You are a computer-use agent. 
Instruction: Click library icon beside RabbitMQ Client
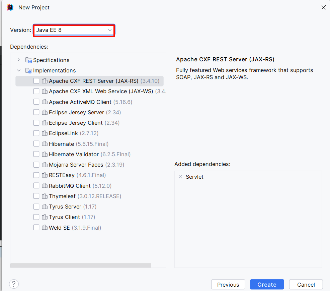(x=45, y=186)
